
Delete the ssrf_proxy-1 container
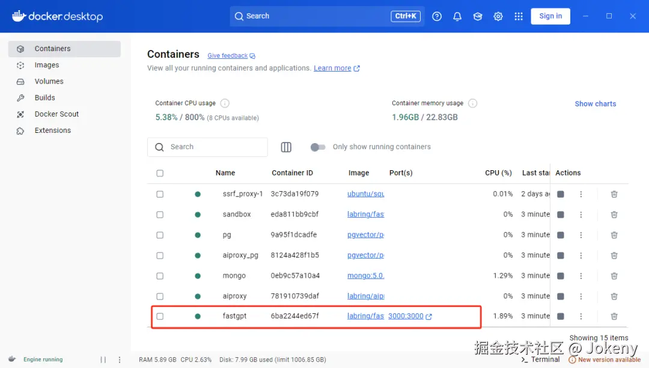(x=614, y=194)
